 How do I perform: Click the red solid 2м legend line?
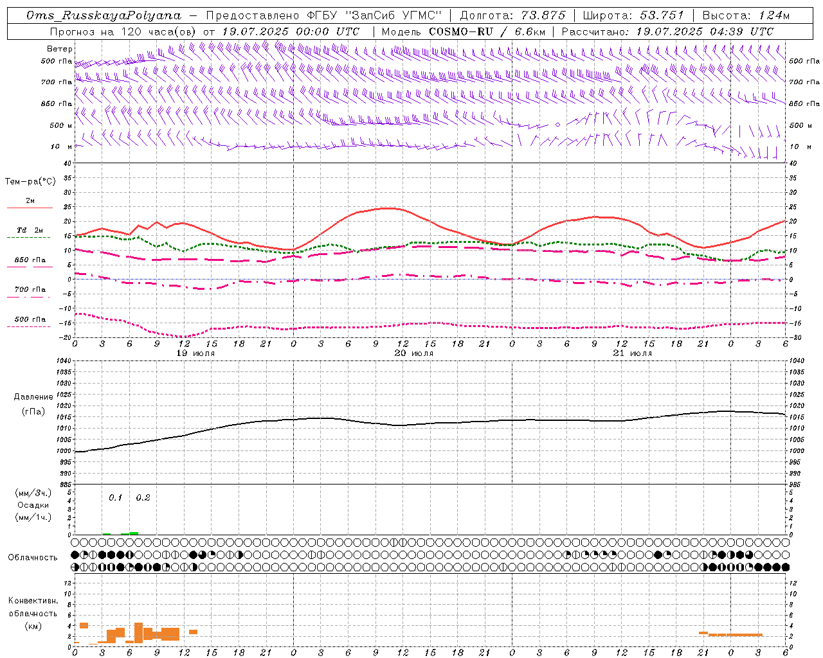(x=30, y=208)
